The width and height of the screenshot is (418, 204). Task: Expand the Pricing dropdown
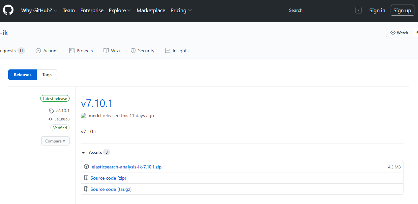coord(181,11)
